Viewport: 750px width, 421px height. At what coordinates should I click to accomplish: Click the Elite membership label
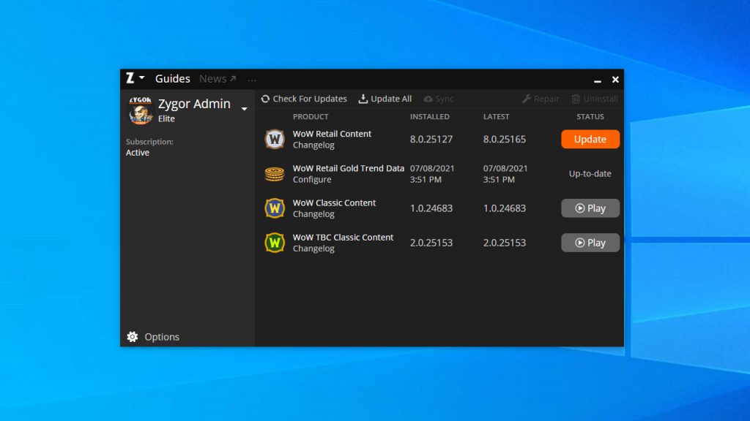tap(166, 119)
